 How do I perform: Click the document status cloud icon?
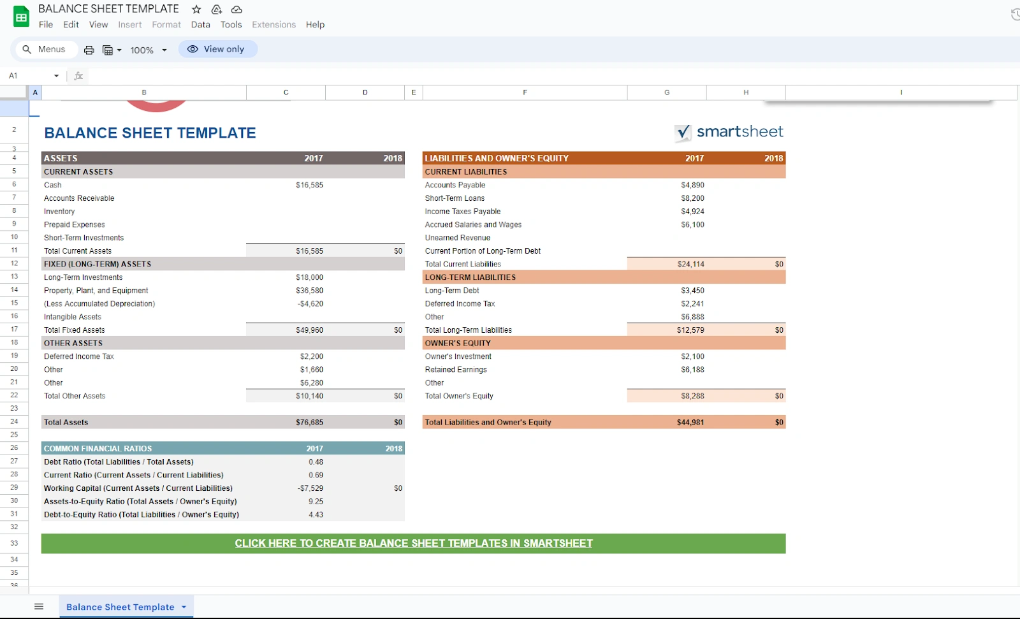point(236,9)
